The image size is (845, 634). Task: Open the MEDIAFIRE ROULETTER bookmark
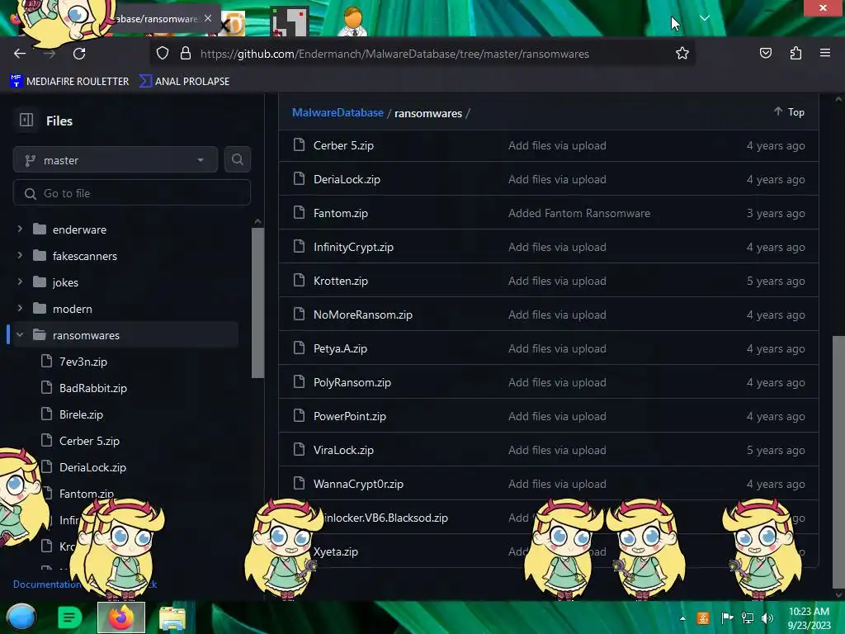click(x=69, y=82)
